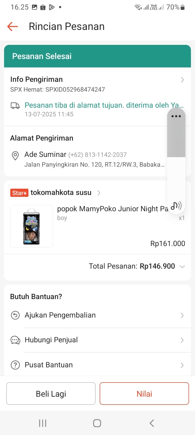Open Info Pengiriman details chevron
Image resolution: width=195 pixels, height=435 pixels.
coord(182,80)
